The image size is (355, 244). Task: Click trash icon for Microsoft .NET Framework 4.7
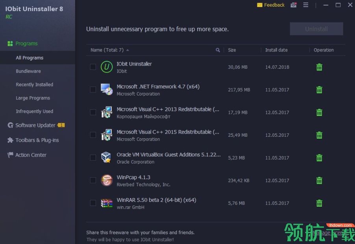point(319,90)
